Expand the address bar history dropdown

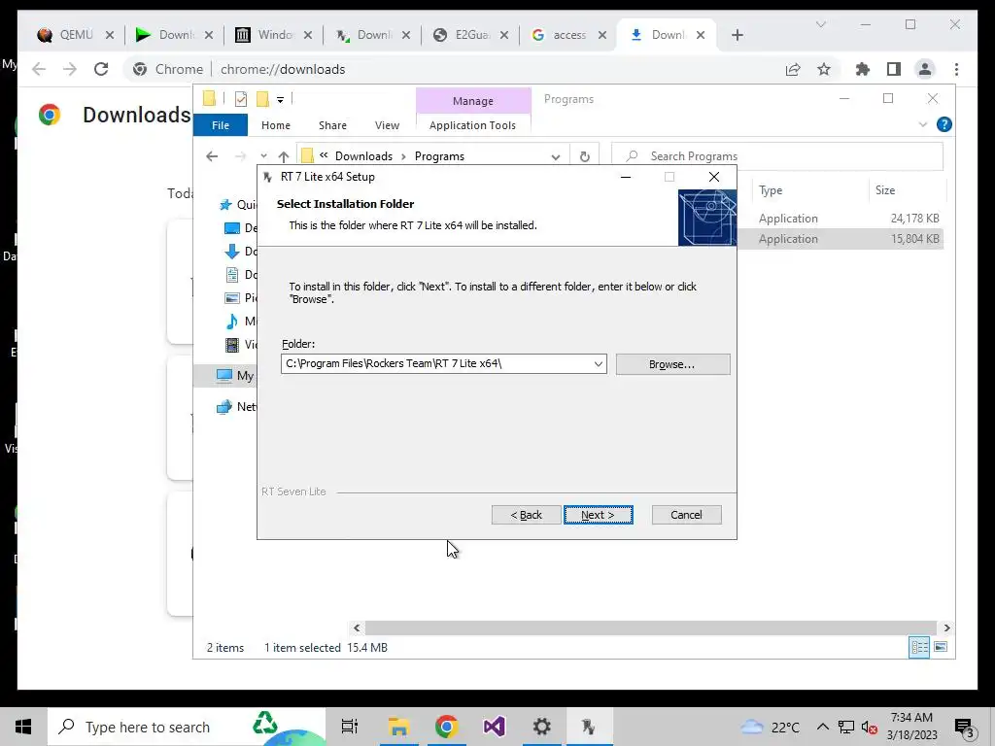pyautogui.click(x=555, y=156)
